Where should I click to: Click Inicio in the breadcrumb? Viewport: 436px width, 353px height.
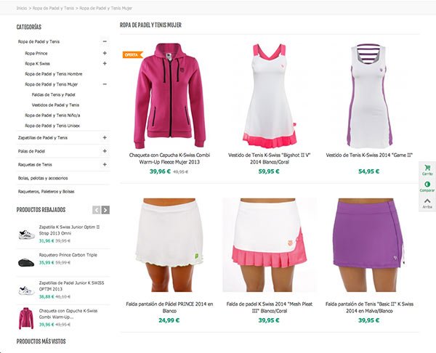(x=21, y=8)
